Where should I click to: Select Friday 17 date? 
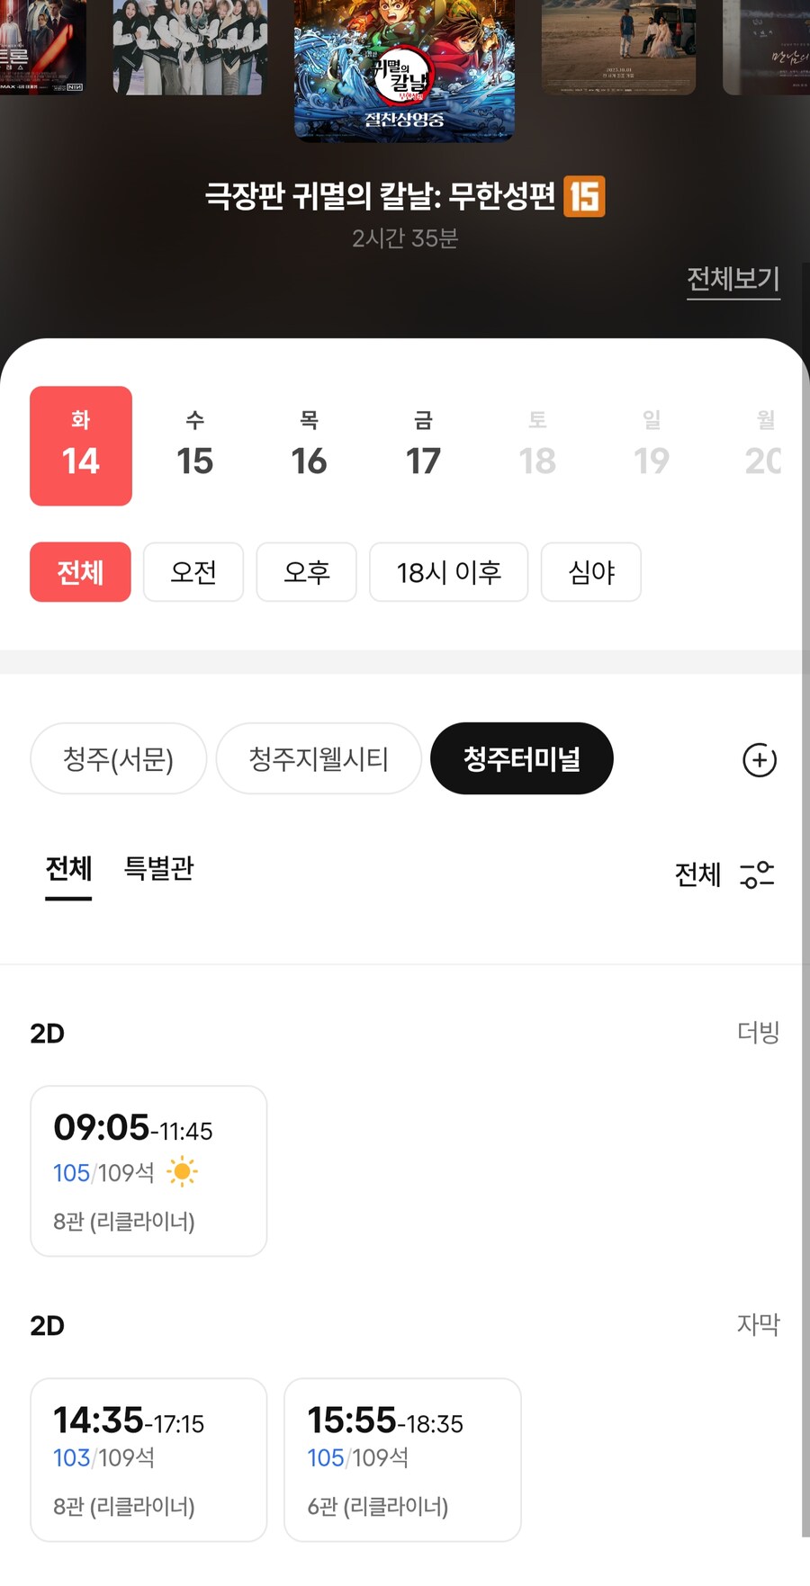(x=423, y=446)
